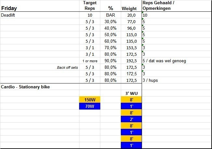Click the 115,0 weight cell

[131, 35]
